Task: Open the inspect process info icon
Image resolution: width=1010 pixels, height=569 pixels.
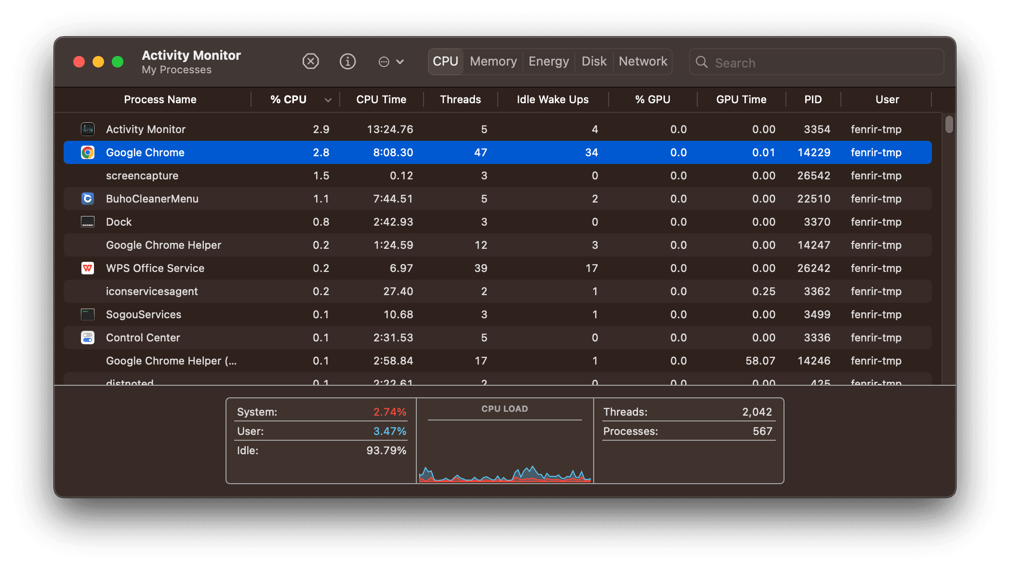Action: point(347,61)
